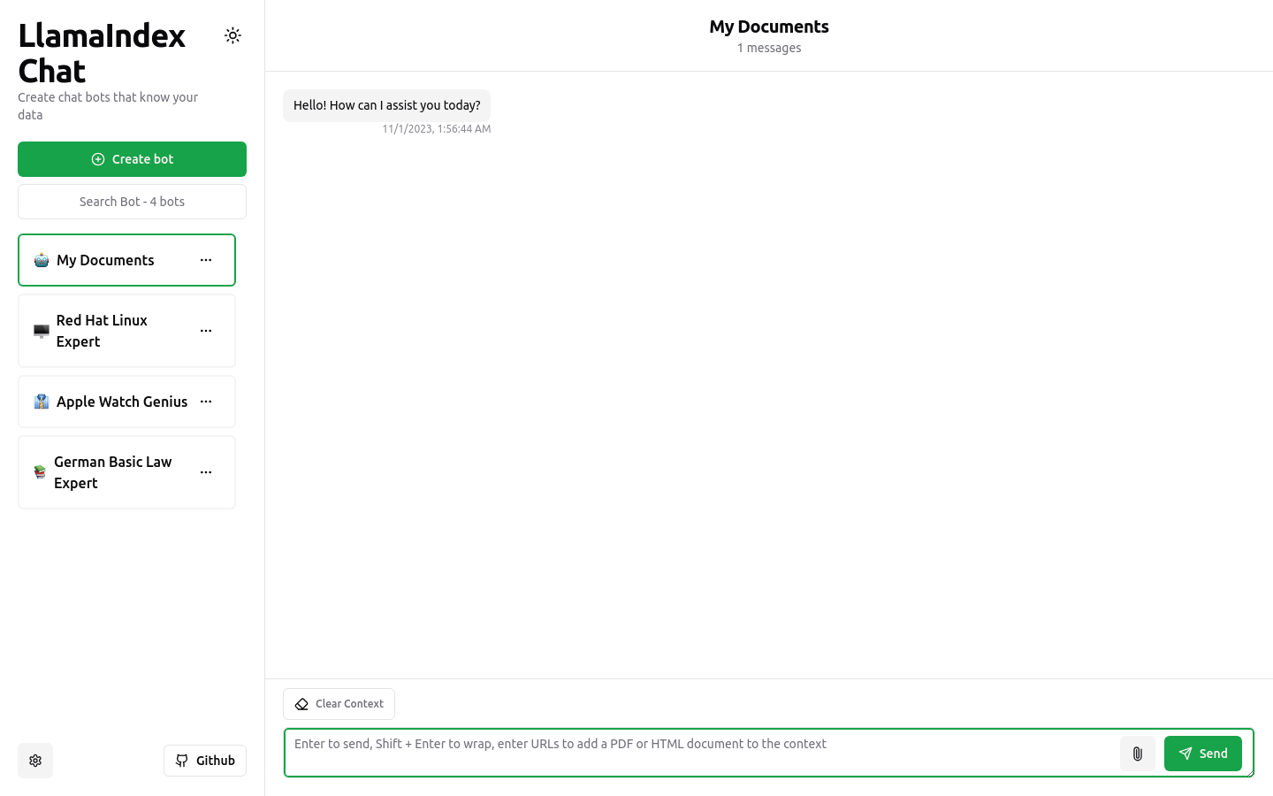
Task: Click the My Documents chat title
Action: tap(769, 27)
